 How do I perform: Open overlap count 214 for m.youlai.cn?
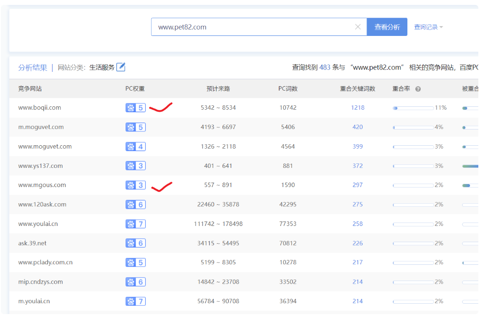358,301
